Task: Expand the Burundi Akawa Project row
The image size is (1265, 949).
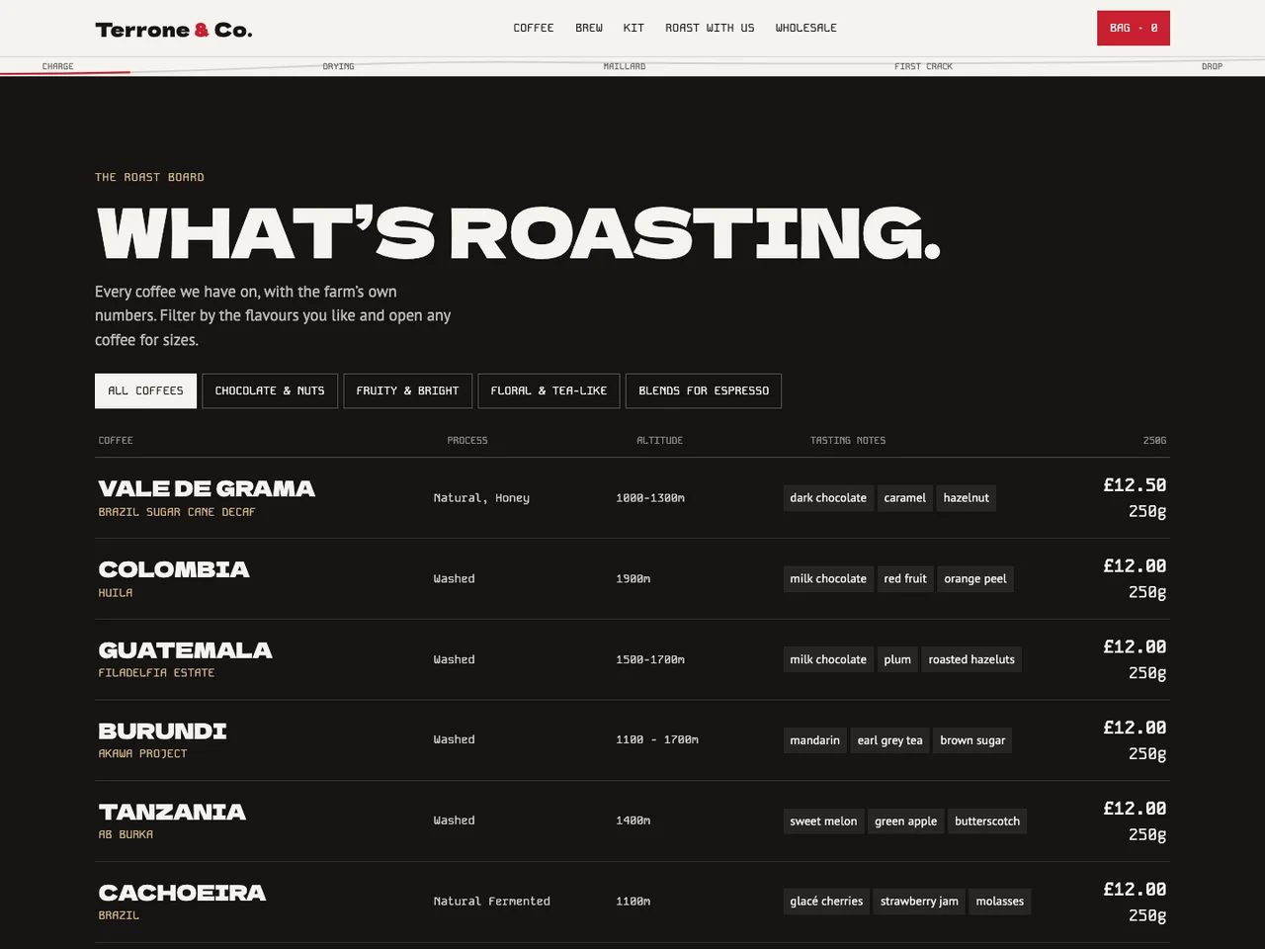Action: pyautogui.click(x=632, y=740)
